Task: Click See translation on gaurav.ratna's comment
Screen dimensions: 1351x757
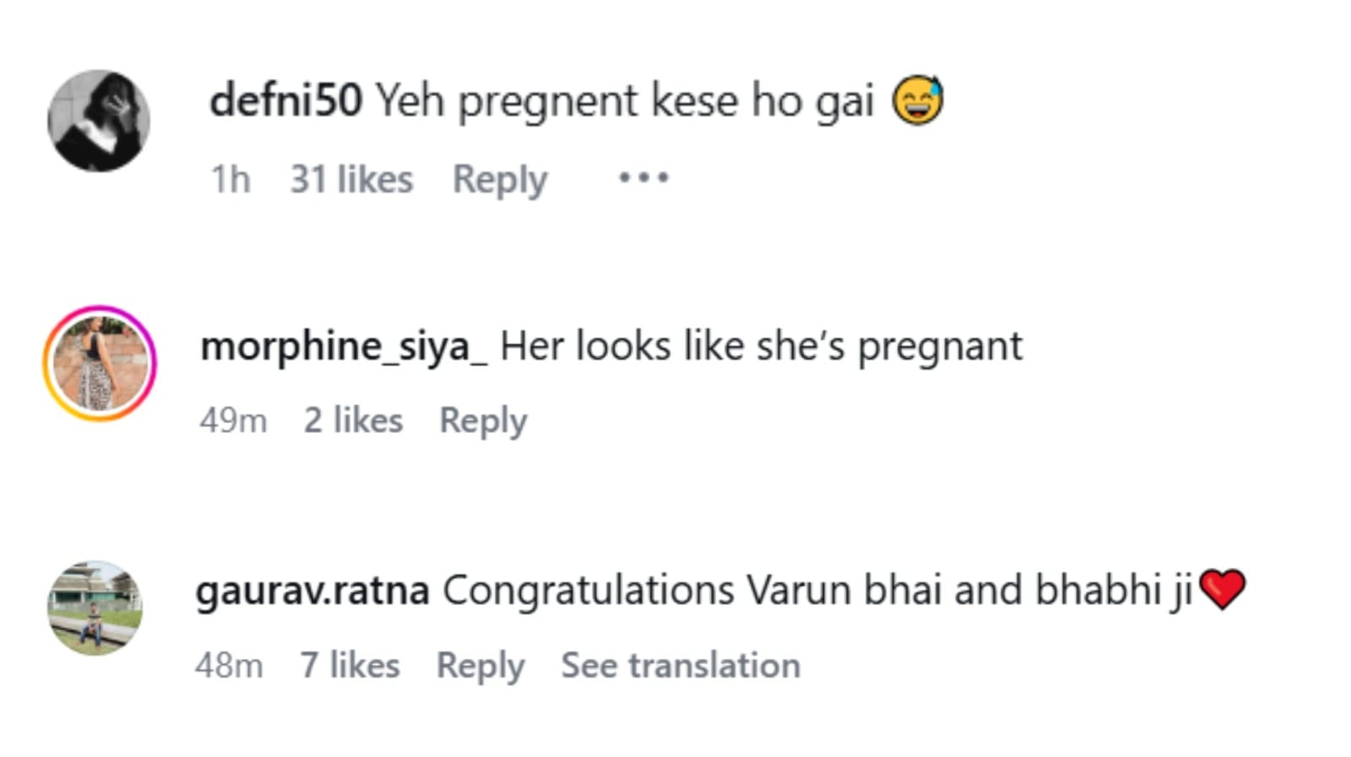Action: pyautogui.click(x=681, y=665)
